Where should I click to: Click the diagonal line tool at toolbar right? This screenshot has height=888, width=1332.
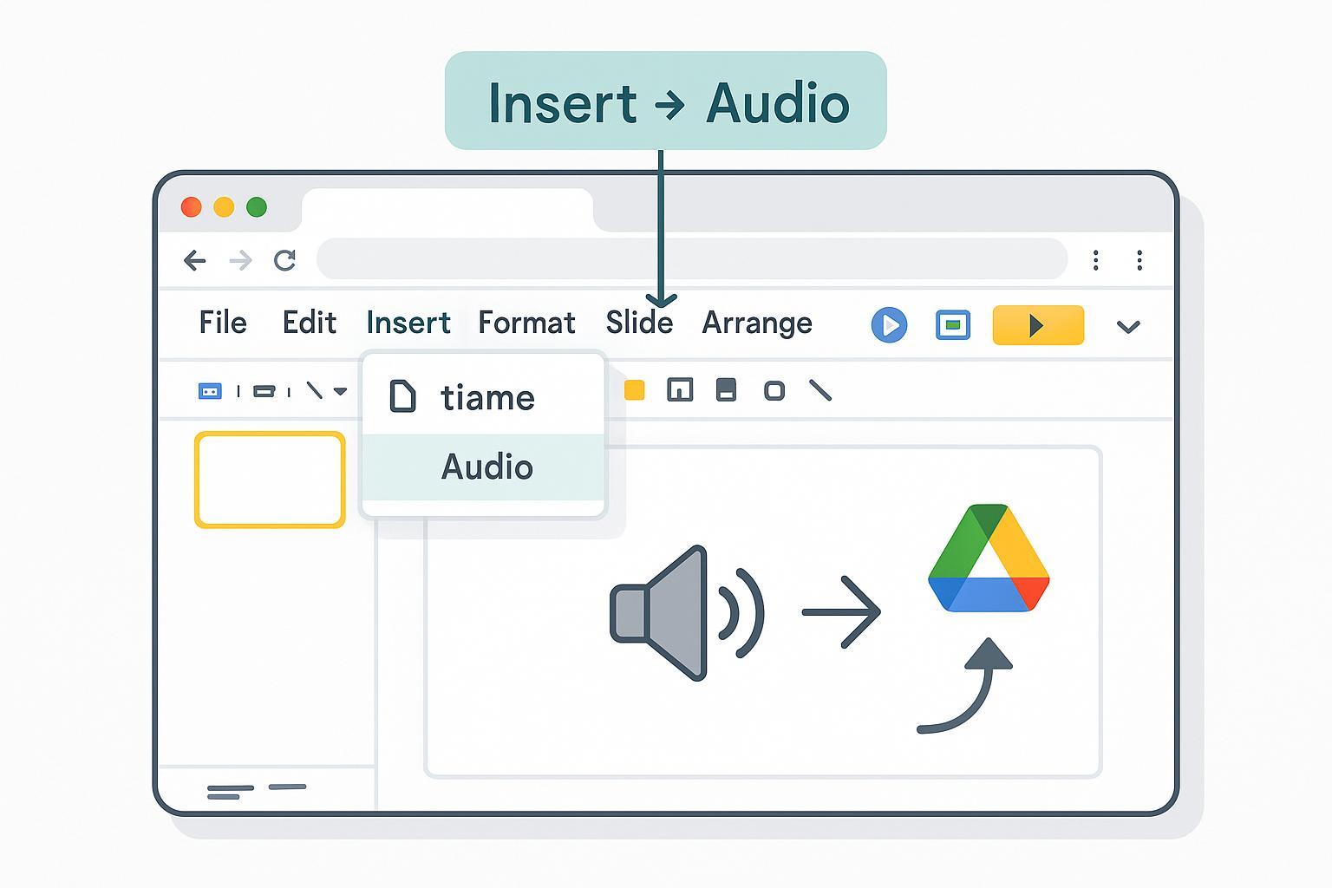pyautogui.click(x=820, y=391)
